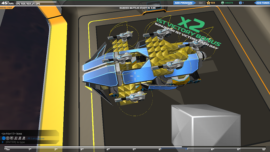The image size is (270, 152).
Task: Switch to the second round chat channel icon
Action: [x=8, y=138]
